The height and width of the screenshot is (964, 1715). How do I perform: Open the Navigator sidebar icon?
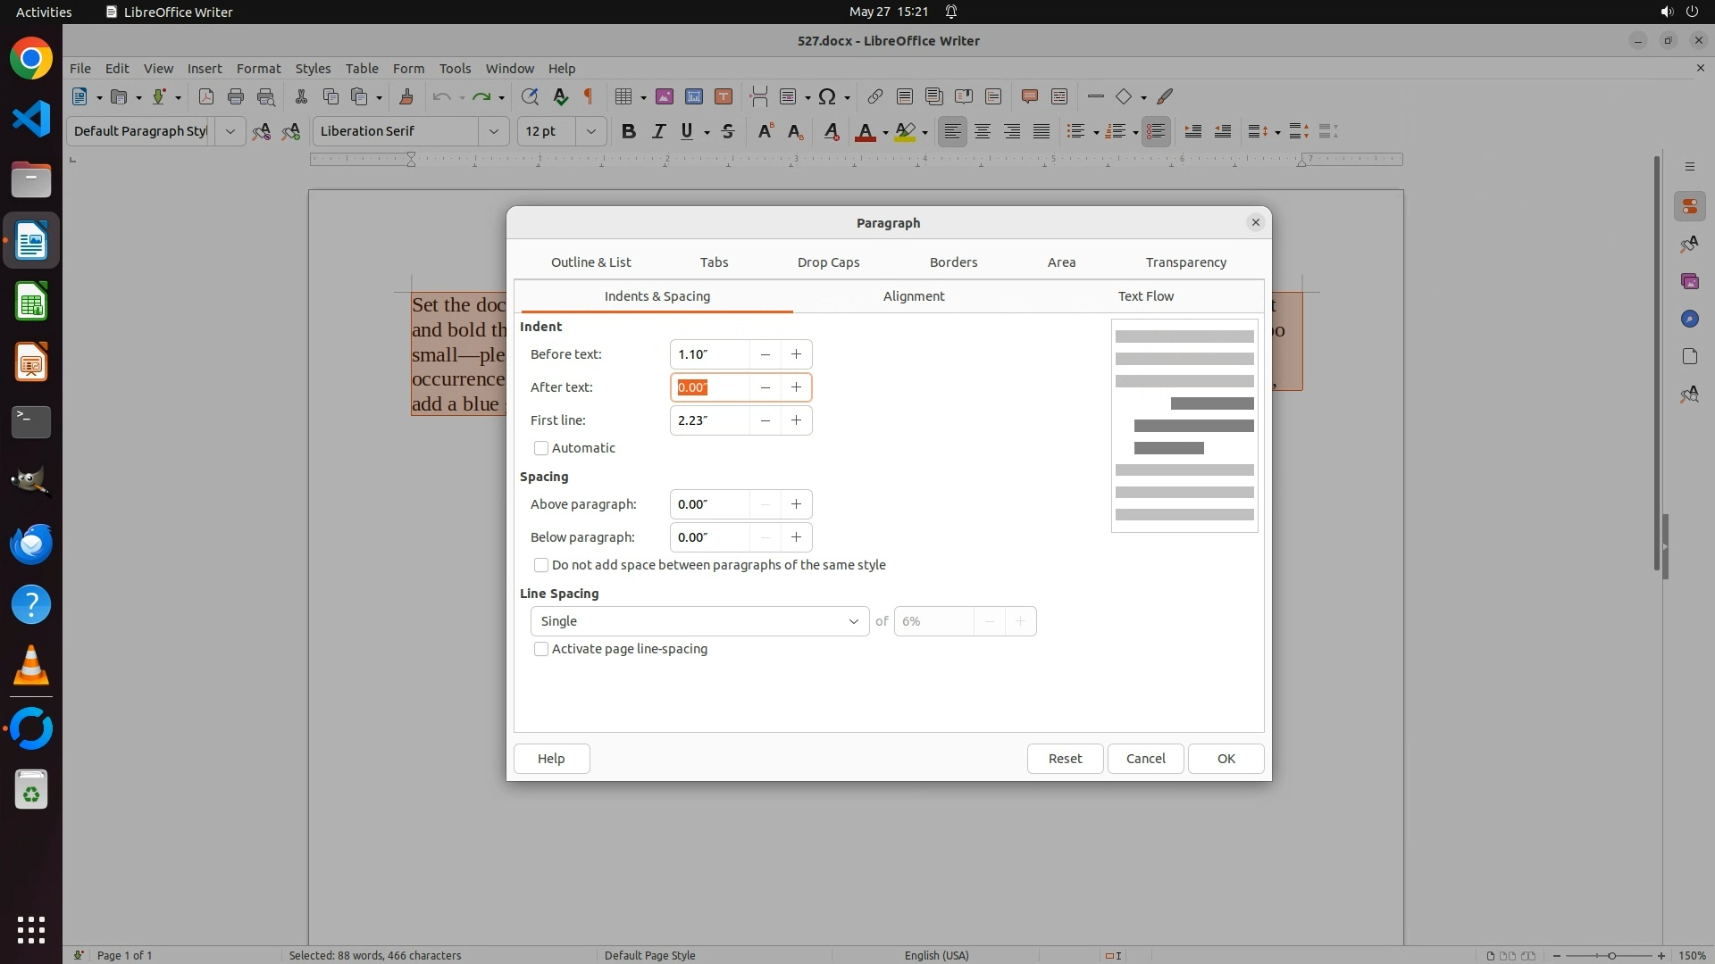tap(1689, 319)
